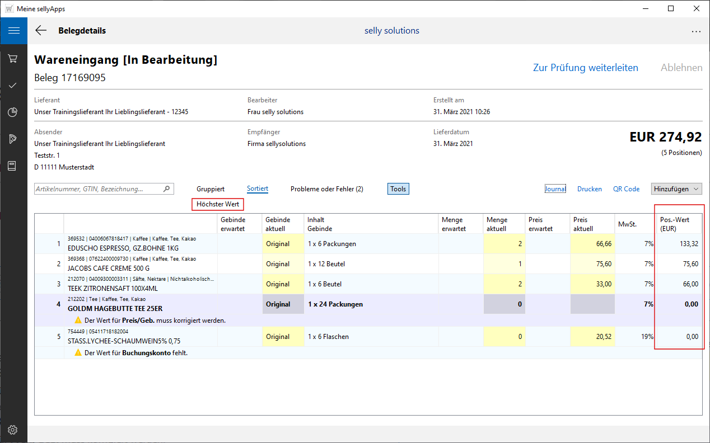Open the three-dot more options menu

696,31
